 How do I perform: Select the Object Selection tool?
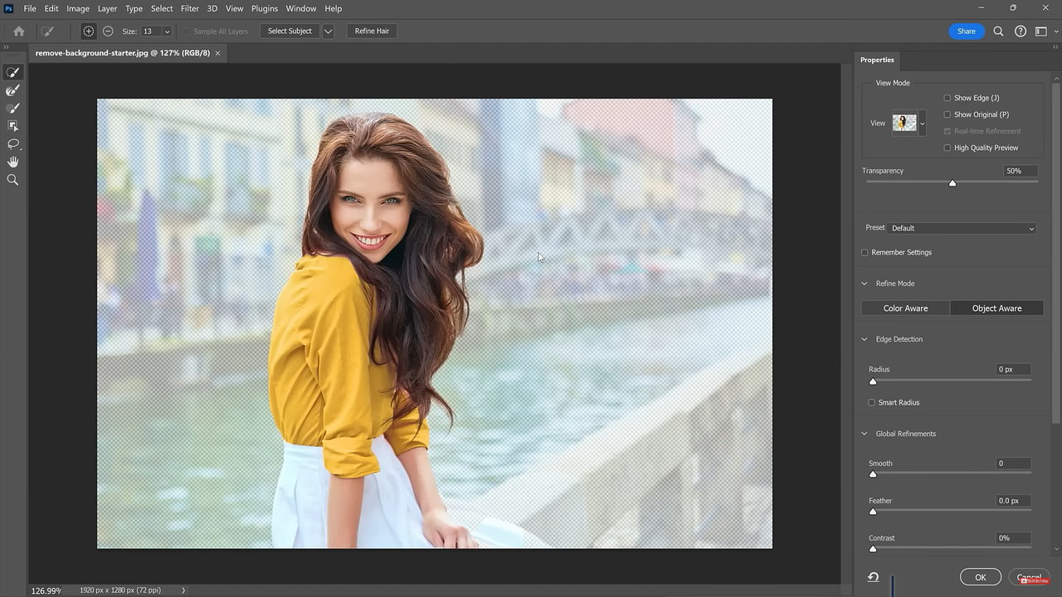12,125
